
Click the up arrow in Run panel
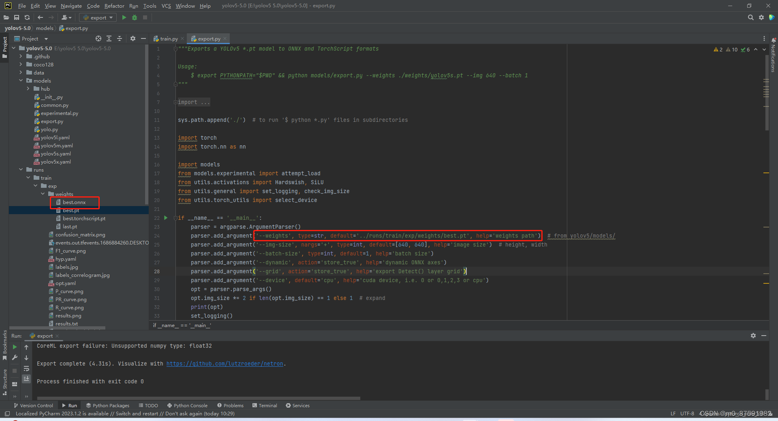[26, 347]
